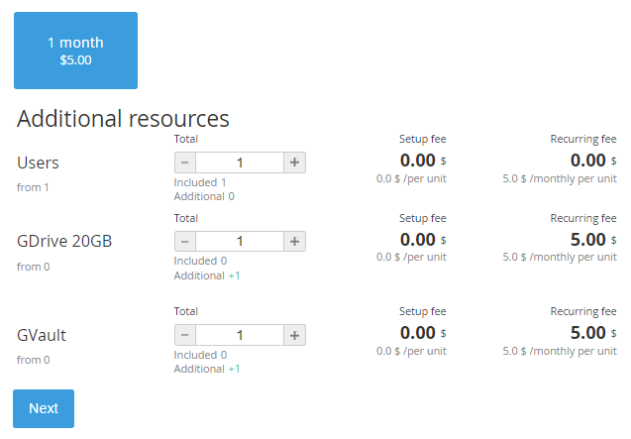
Task: Increment GVault total with plus icon
Action: click(x=294, y=335)
